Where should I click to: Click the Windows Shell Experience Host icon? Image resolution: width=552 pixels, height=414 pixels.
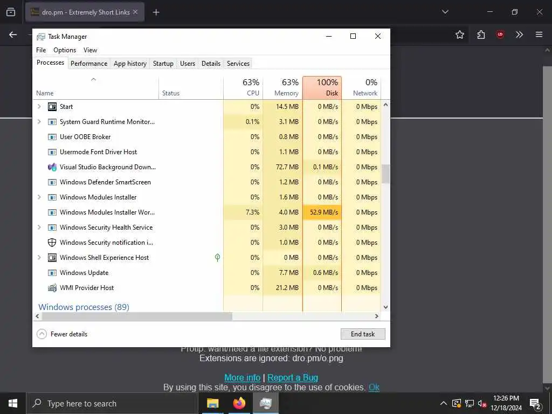52,258
